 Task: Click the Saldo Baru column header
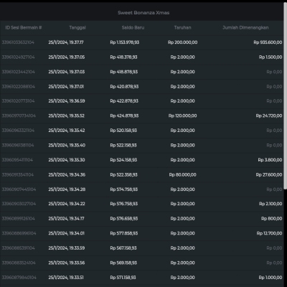(133, 27)
